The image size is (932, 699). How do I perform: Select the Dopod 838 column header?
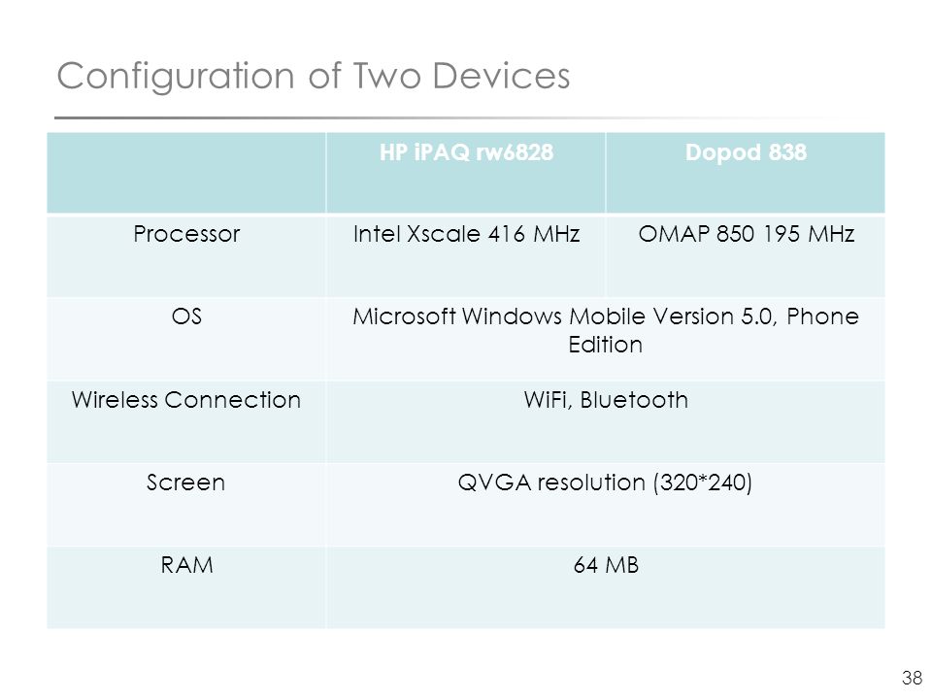(746, 173)
